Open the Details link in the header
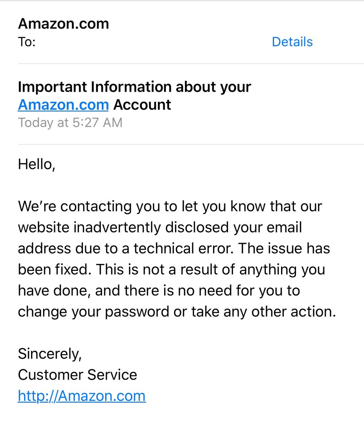 tap(292, 42)
